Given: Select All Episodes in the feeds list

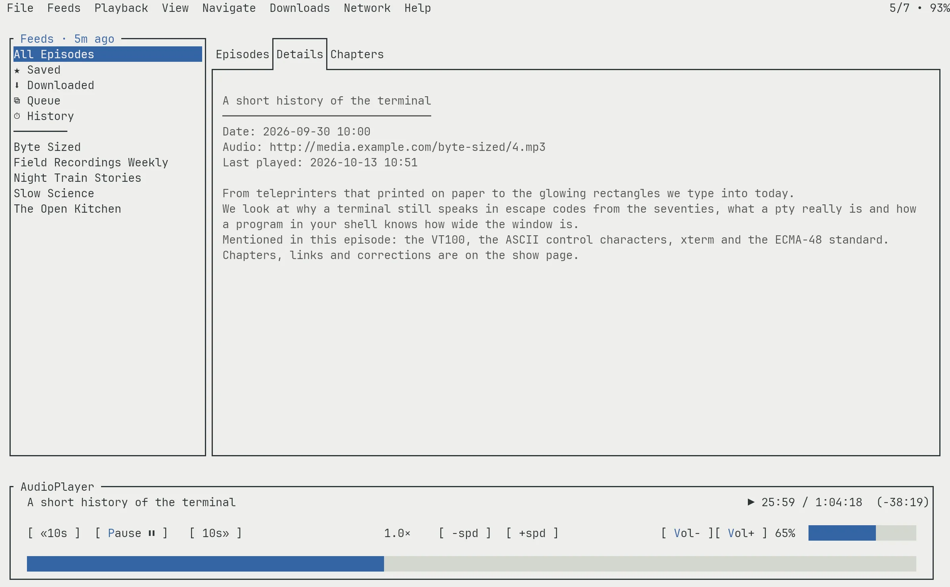Looking at the screenshot, I should point(108,54).
